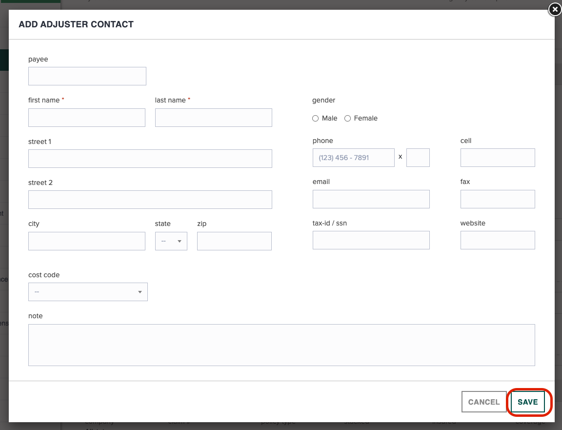Focus the zip field
Viewport: 562px width, 430px height.
pyautogui.click(x=234, y=241)
